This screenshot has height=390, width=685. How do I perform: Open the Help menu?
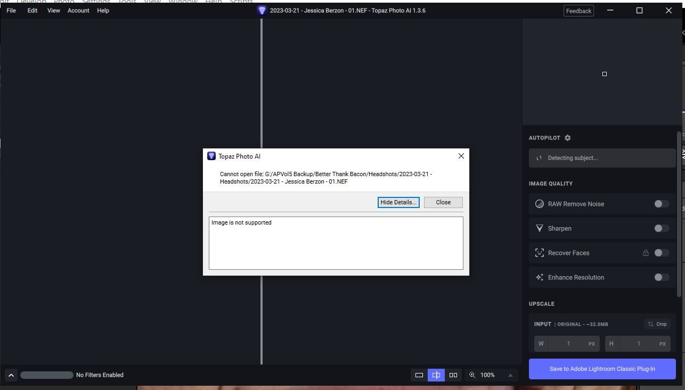pyautogui.click(x=103, y=10)
